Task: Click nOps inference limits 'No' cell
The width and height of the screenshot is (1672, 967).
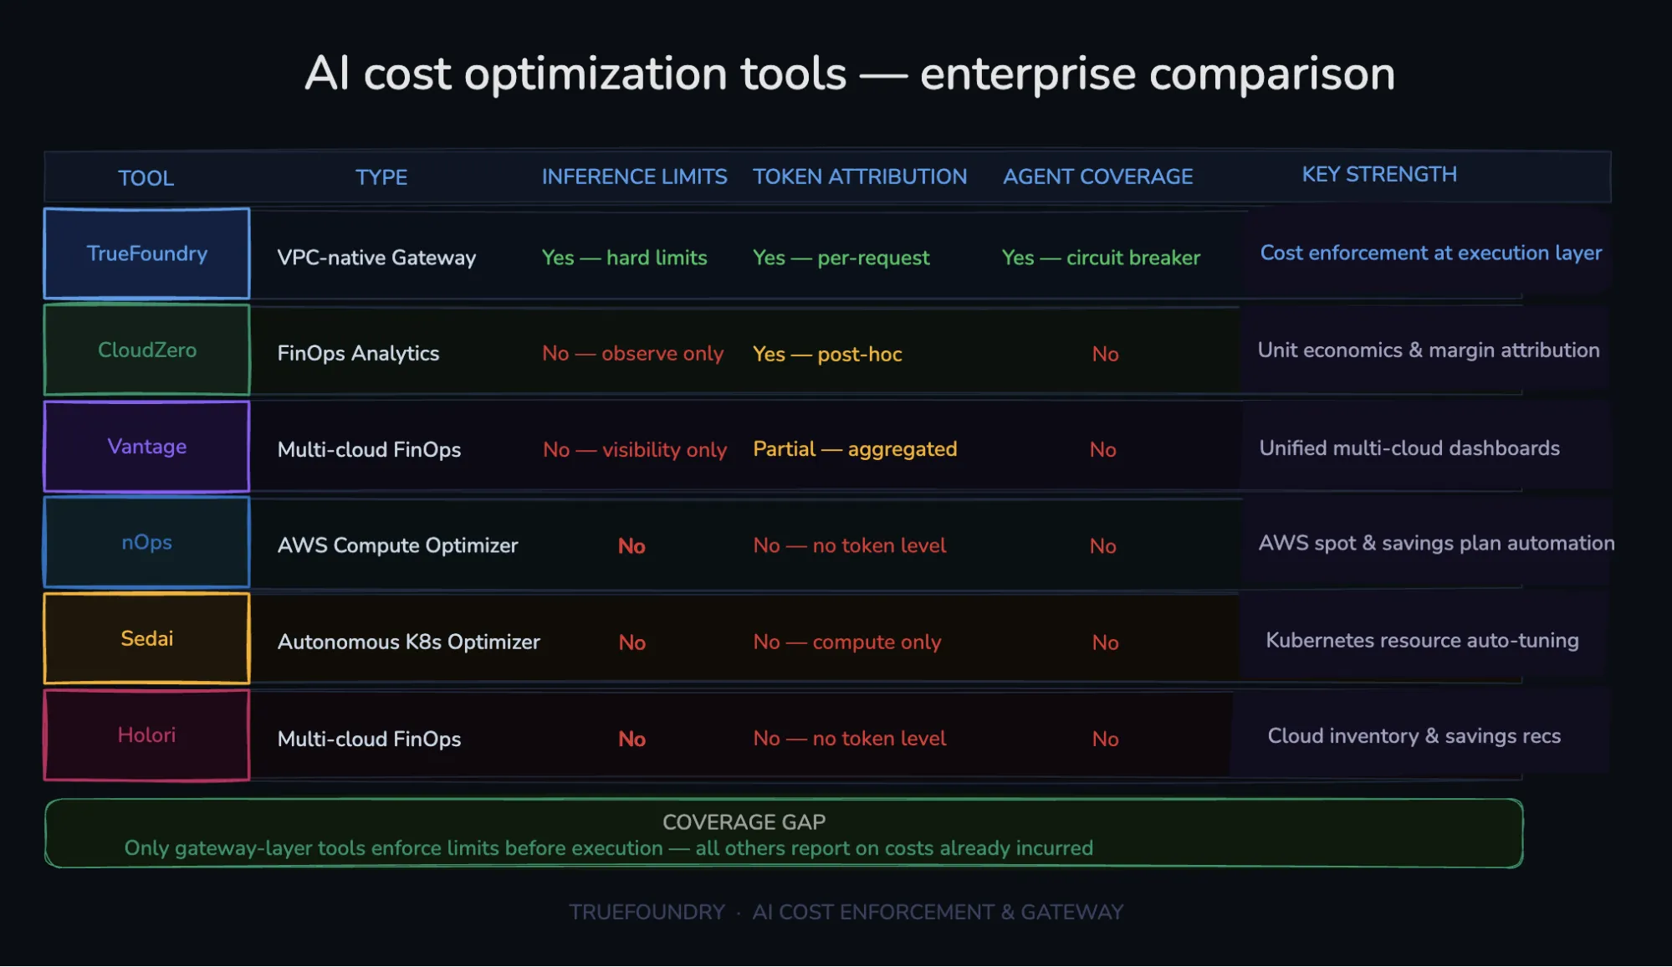Action: pyautogui.click(x=631, y=546)
